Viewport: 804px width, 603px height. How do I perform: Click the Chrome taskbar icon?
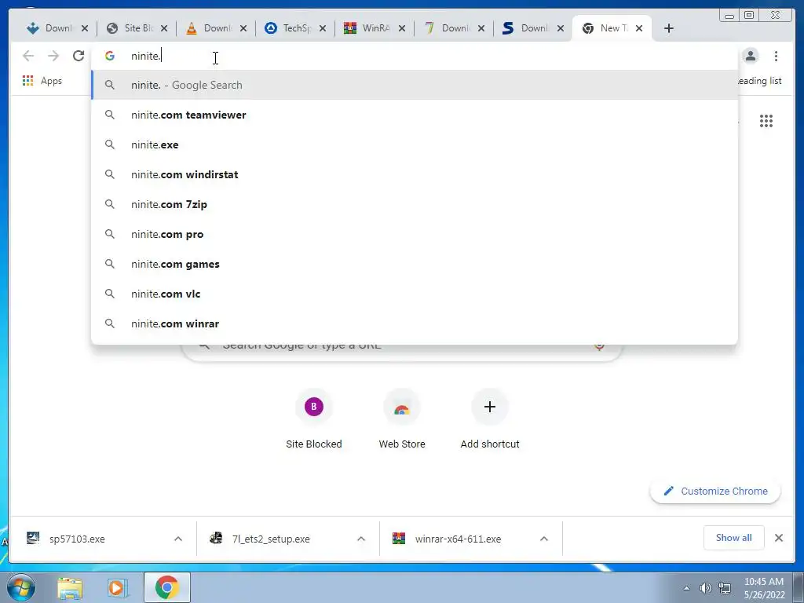point(166,587)
